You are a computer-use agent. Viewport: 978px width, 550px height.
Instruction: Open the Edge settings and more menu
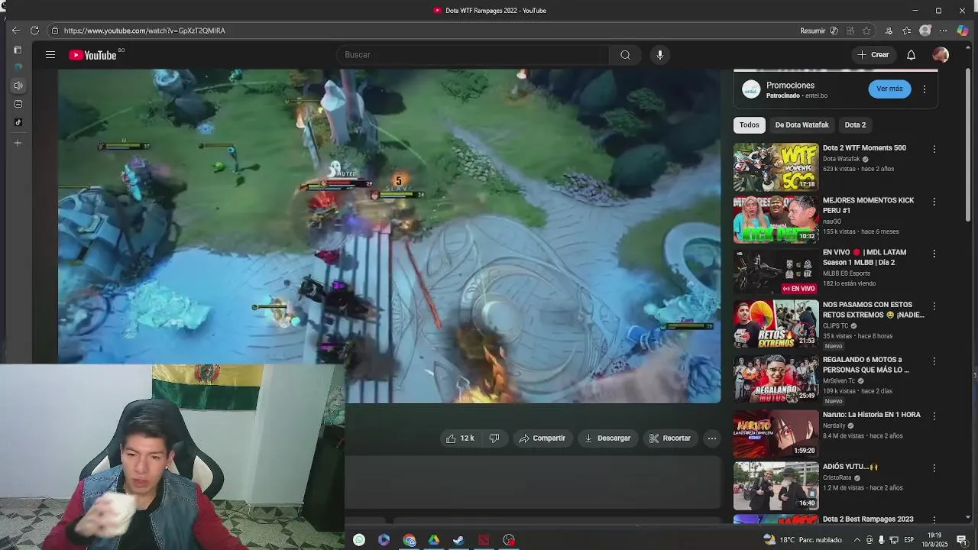pos(944,31)
